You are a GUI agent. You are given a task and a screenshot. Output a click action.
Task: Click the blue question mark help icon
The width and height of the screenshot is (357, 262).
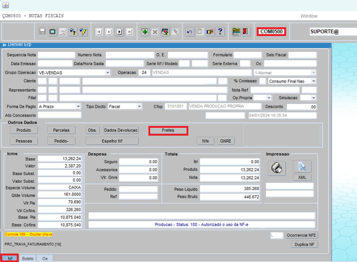pos(220,32)
